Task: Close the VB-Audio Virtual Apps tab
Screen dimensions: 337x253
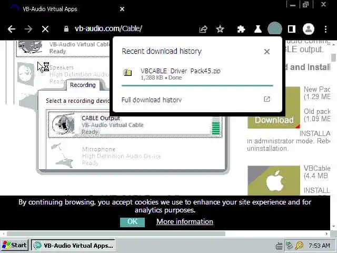Action: pyautogui.click(x=122, y=9)
